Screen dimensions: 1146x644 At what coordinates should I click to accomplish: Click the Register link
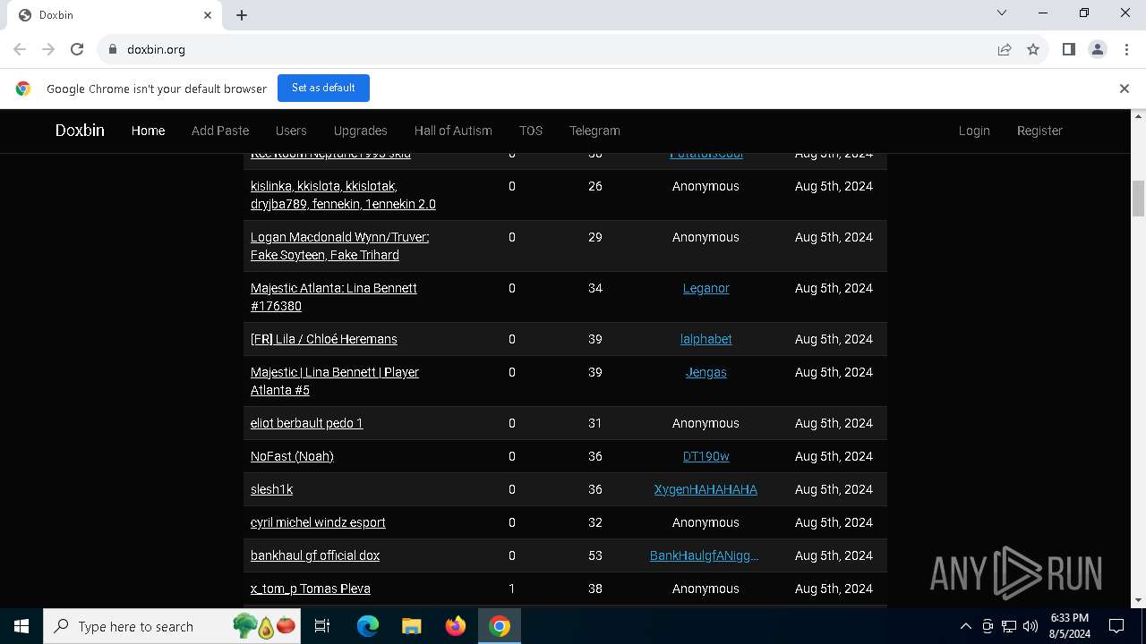(x=1039, y=131)
